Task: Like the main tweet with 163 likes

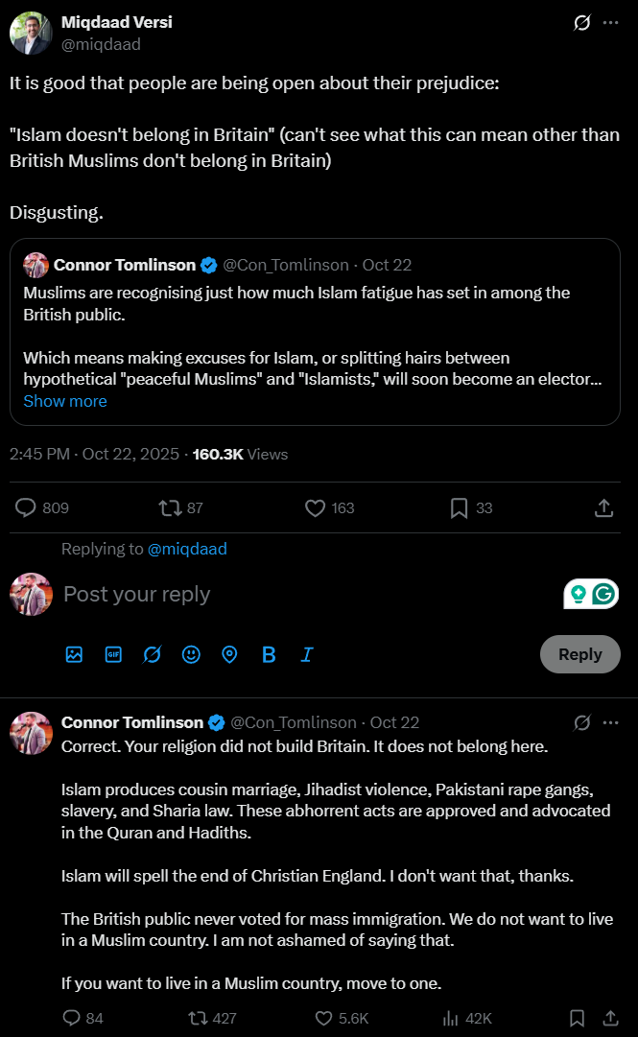Action: pos(315,507)
